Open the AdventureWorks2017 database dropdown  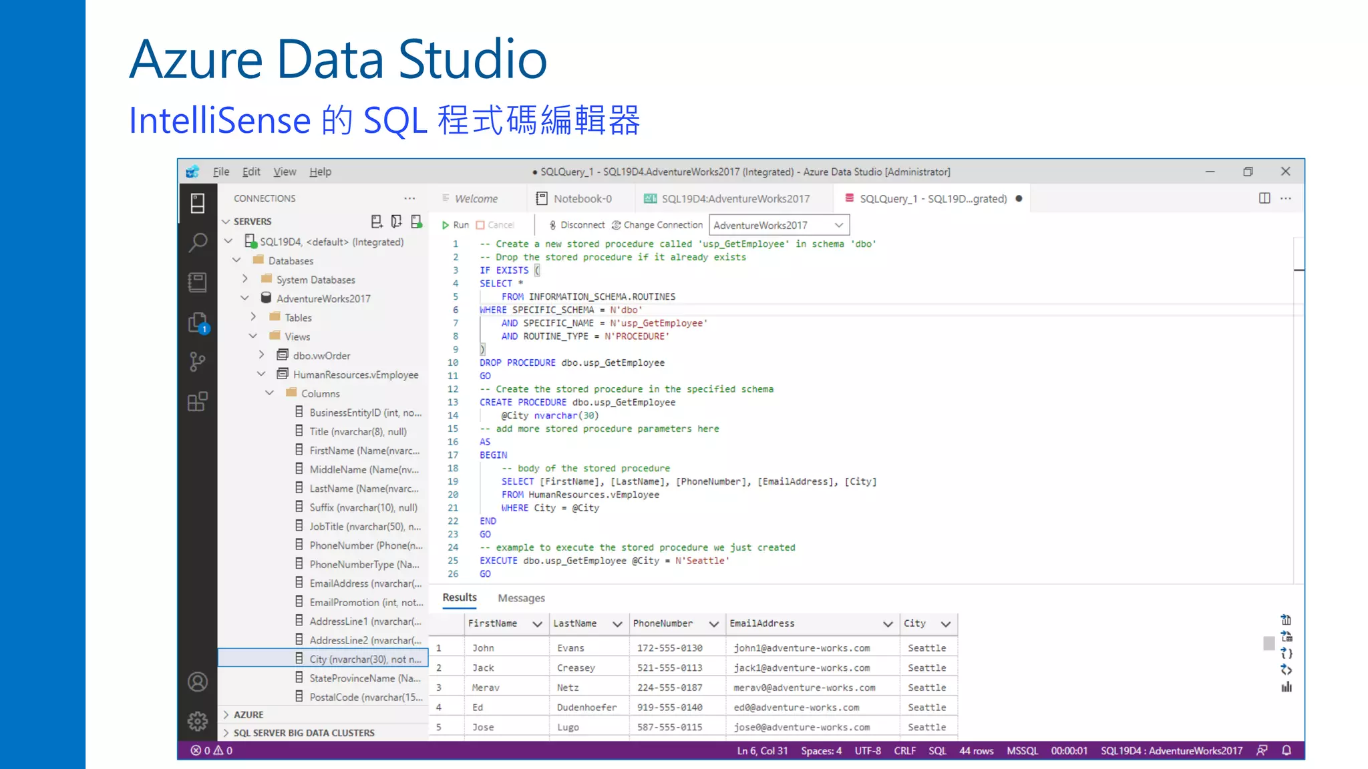[x=779, y=225]
